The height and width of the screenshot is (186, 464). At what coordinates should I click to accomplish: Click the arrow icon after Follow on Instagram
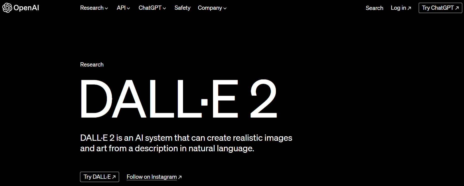click(180, 177)
